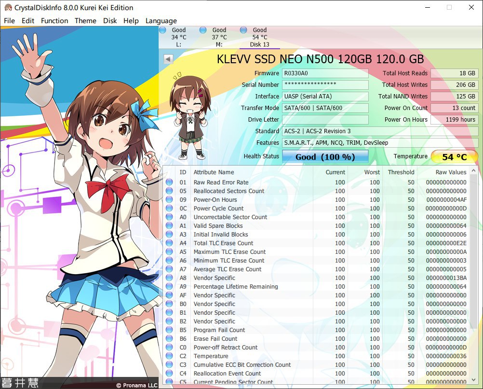Click the Total NAND Writes value 125 GB

455,97
